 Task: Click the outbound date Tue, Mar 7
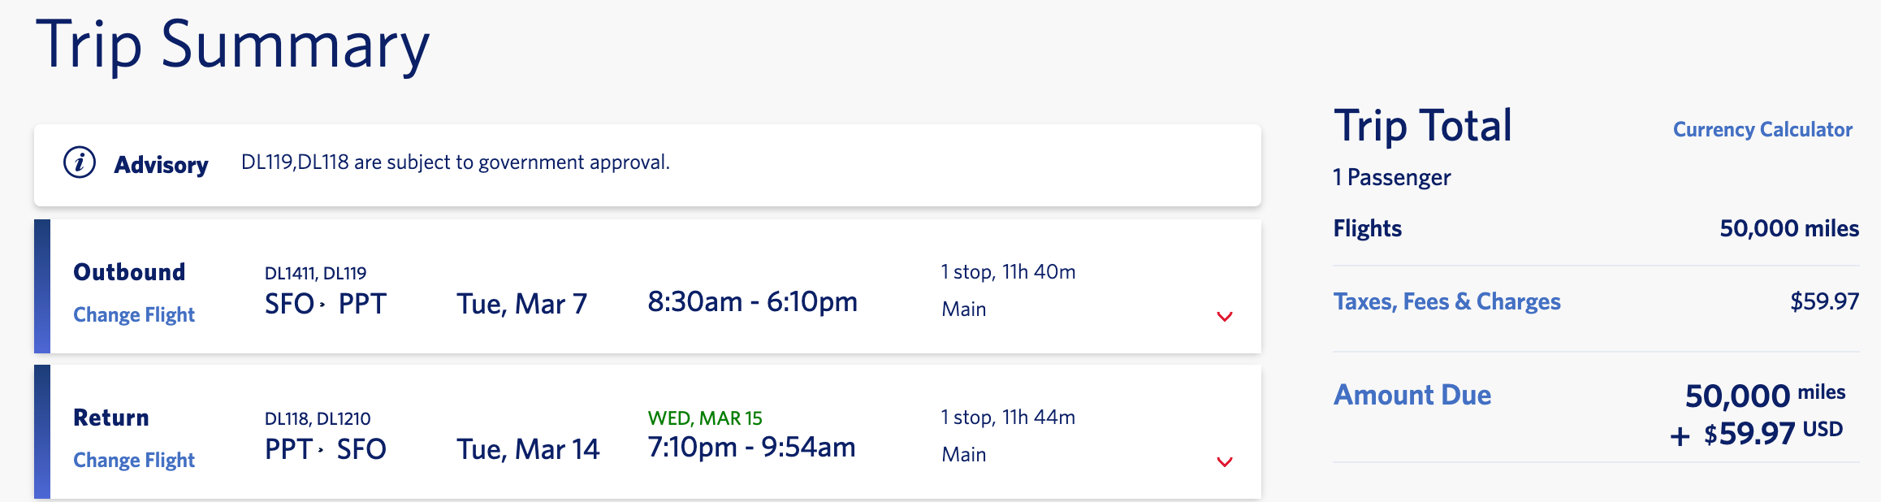tap(521, 304)
